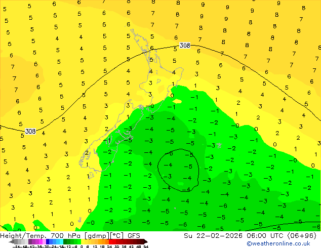Pick the dark green swatch in the legend
321x248 pixels.
pyautogui.click(x=65, y=241)
